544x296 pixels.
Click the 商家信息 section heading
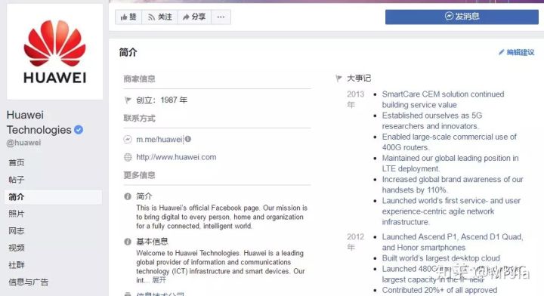tap(139, 79)
